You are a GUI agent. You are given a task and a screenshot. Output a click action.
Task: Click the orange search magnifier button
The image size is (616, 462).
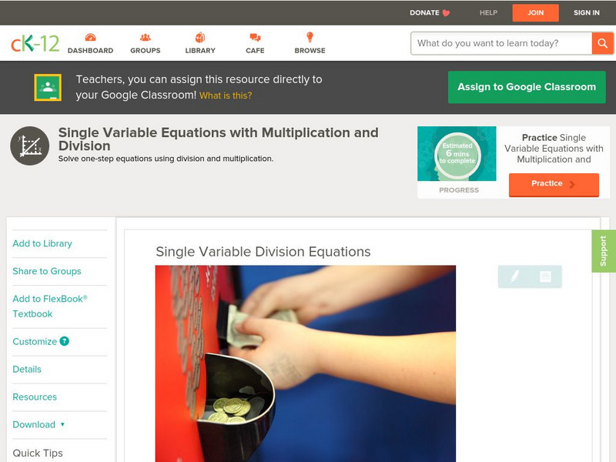602,43
